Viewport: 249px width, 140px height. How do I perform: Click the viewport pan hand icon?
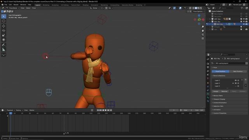pyautogui.click(x=203, y=30)
